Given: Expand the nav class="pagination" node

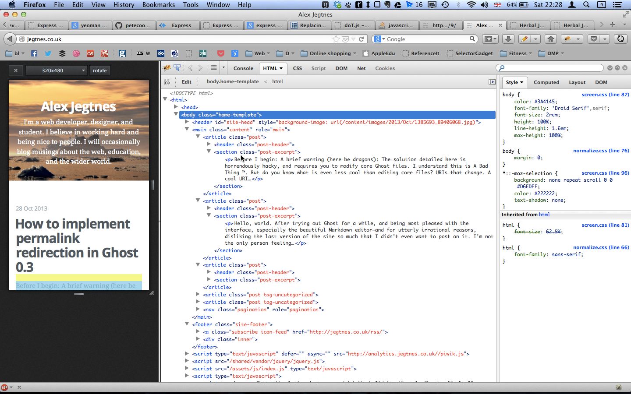Looking at the screenshot, I should pyautogui.click(x=198, y=309).
